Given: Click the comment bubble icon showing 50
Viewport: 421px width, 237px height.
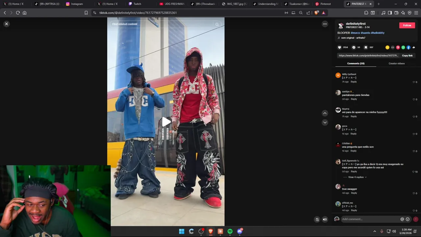Looking at the screenshot, I should (x=354, y=47).
